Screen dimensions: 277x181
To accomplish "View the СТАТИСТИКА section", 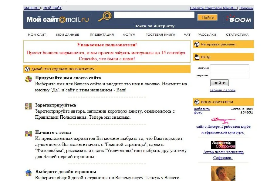I will click(237, 35).
